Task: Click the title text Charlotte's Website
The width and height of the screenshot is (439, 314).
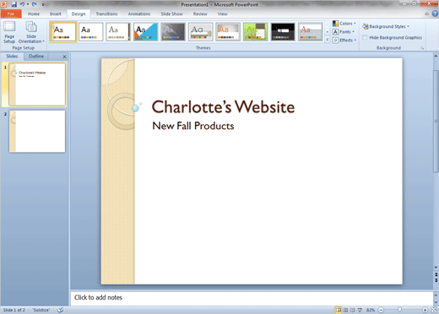Action: 223,107
